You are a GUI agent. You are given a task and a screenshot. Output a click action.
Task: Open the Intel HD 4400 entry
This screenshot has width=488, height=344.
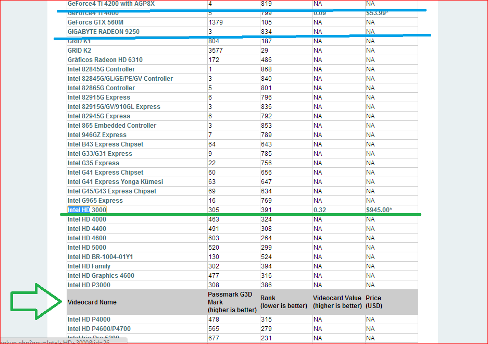point(87,228)
